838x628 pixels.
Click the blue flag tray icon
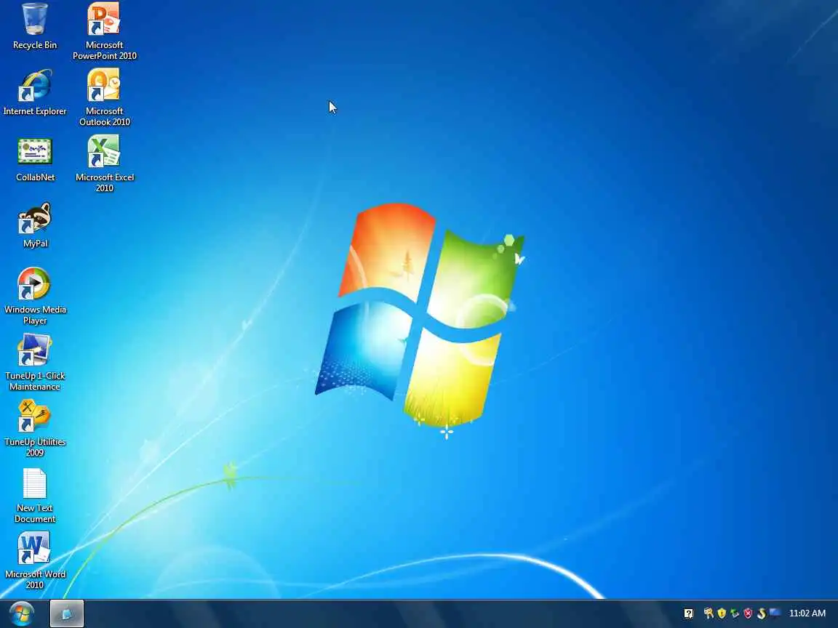tap(775, 613)
